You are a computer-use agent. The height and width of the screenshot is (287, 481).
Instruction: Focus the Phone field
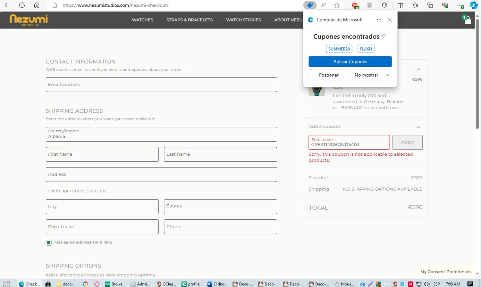220,227
